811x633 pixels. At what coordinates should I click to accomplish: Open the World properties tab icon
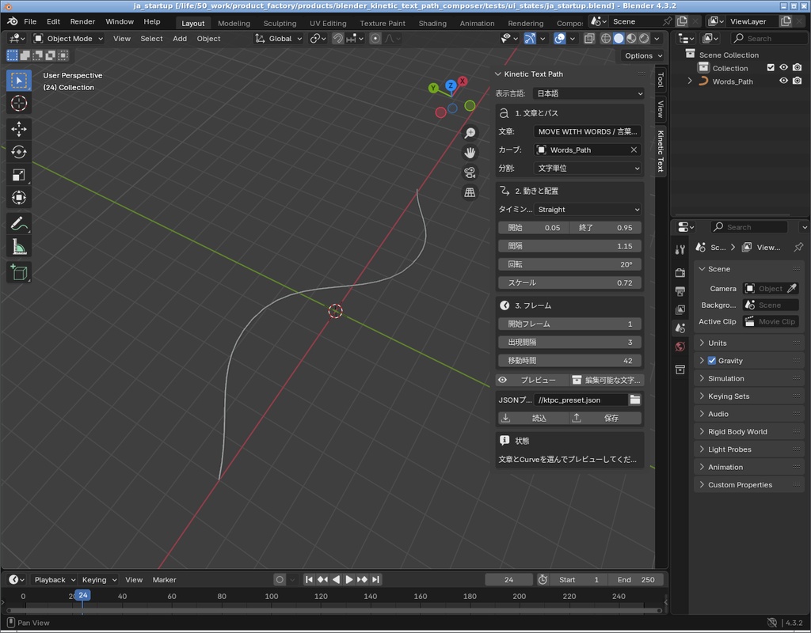tap(680, 347)
